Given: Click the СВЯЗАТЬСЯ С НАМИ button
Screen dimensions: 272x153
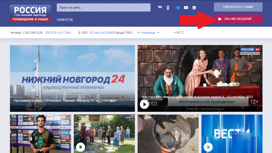Looking at the screenshot, I should click(x=238, y=7).
